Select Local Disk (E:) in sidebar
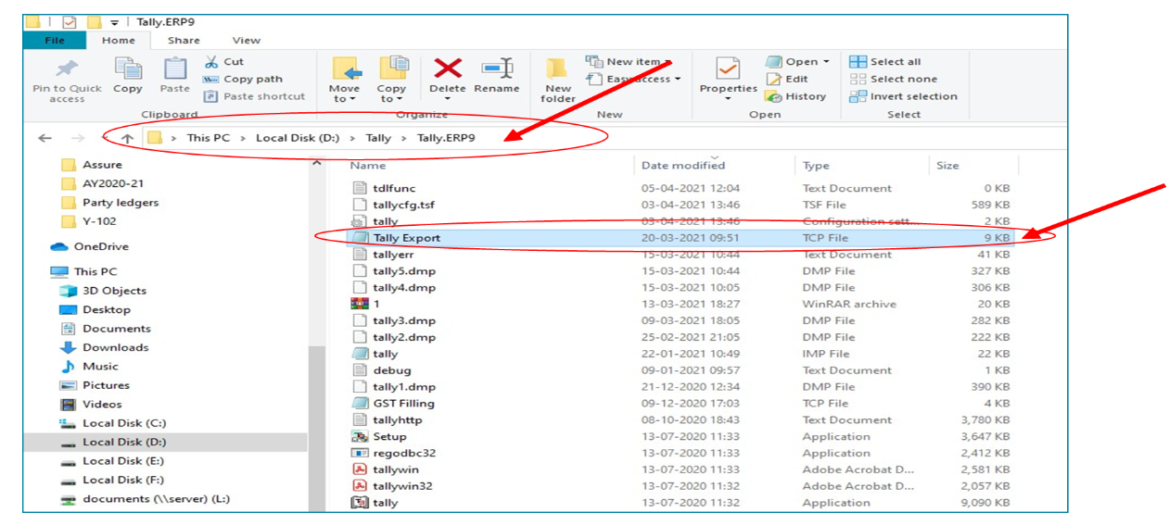 click(x=112, y=461)
